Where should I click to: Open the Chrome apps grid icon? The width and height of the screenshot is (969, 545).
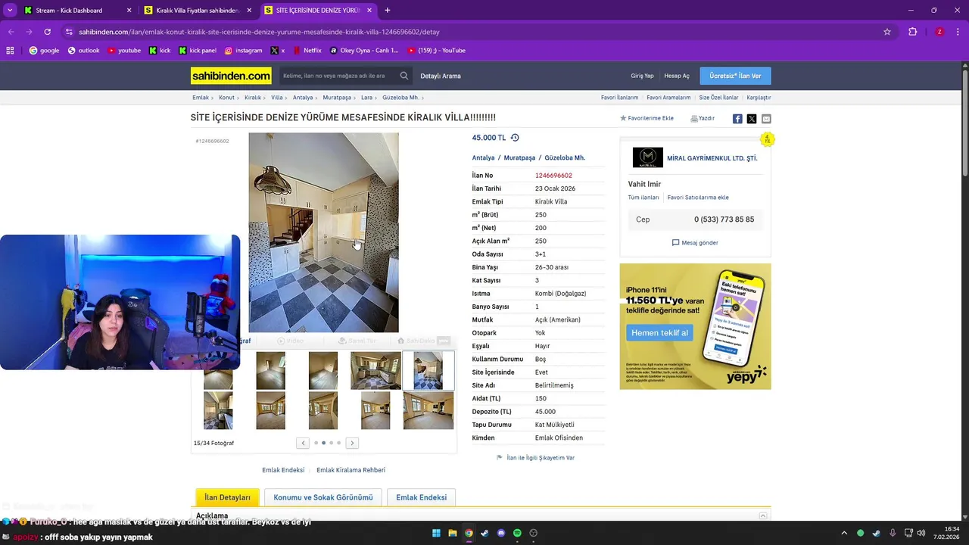[x=10, y=51]
